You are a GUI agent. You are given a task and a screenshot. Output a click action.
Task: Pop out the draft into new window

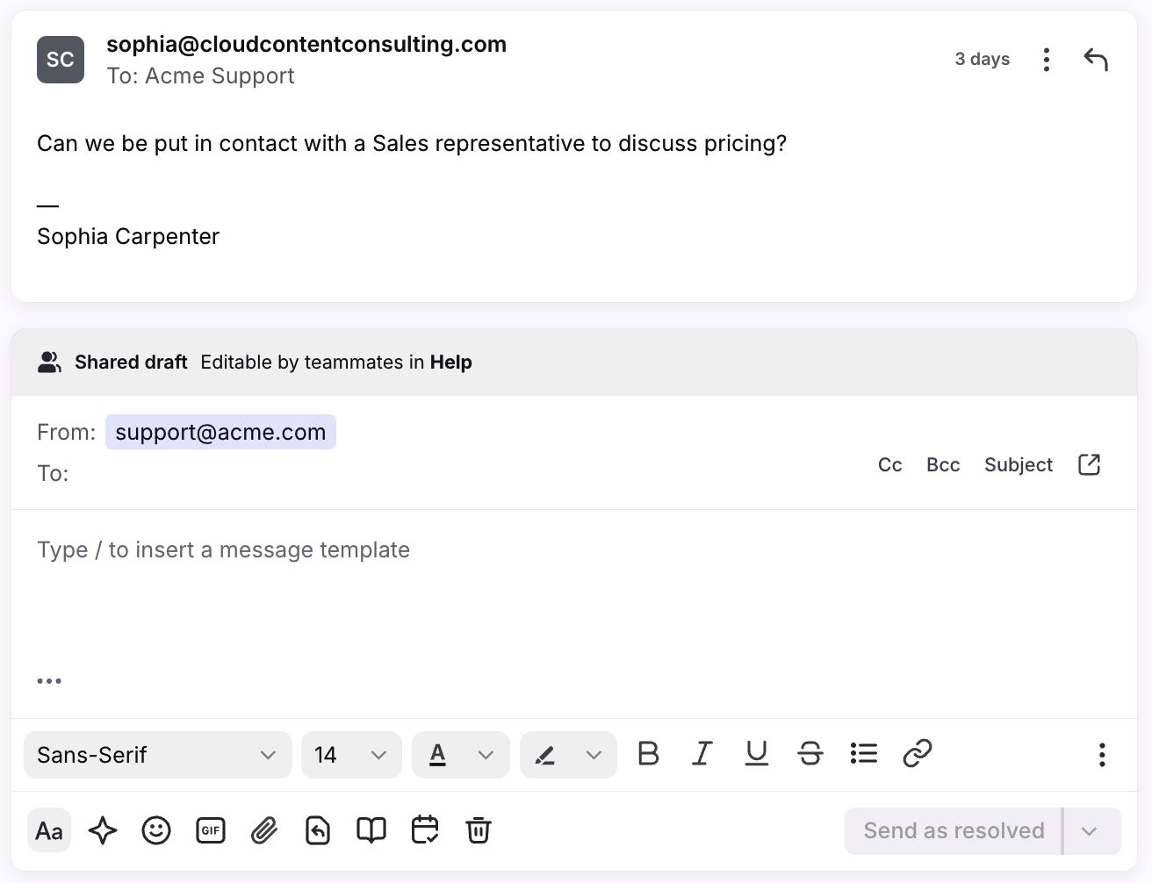(1089, 464)
